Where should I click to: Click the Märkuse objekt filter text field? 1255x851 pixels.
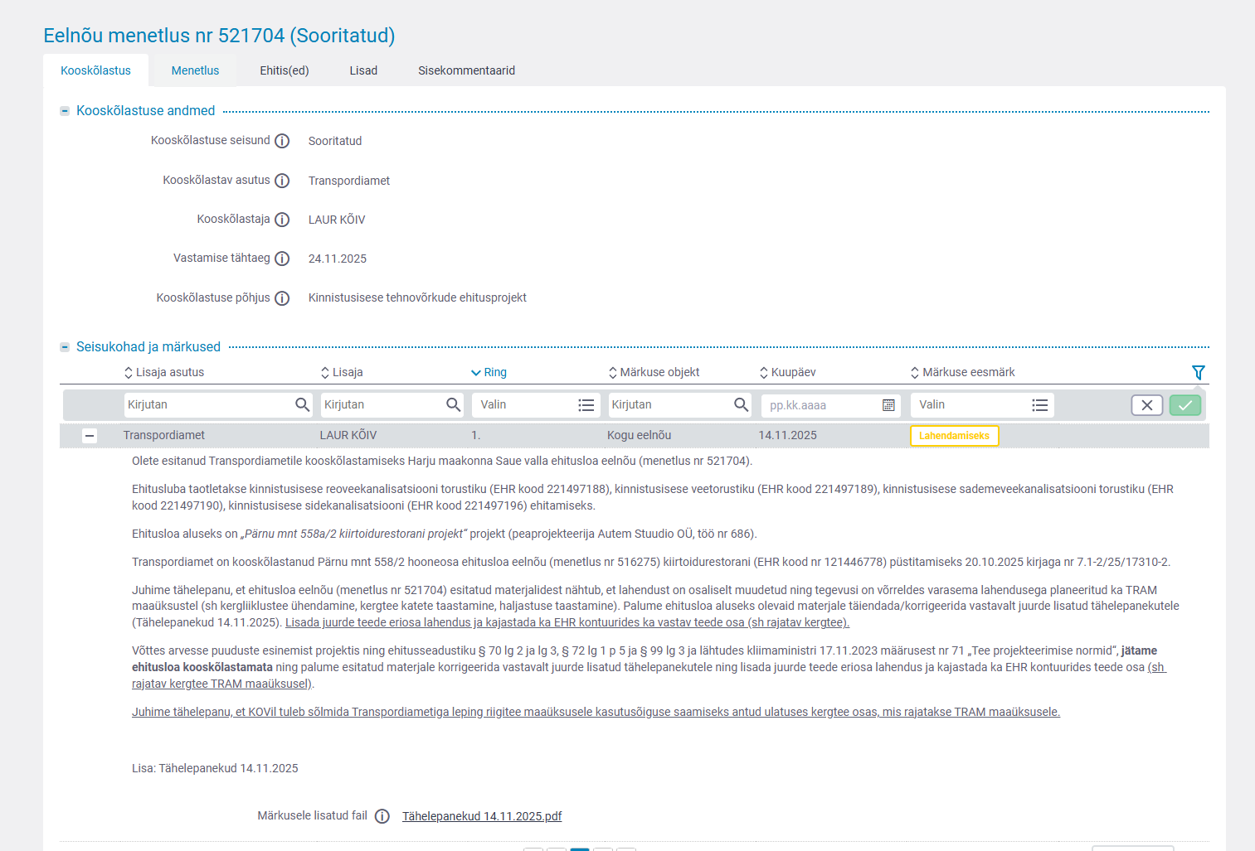[x=669, y=405]
